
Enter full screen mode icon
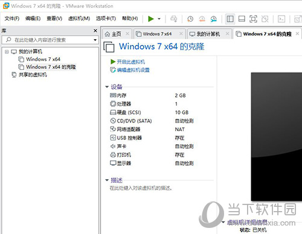(x=253, y=19)
